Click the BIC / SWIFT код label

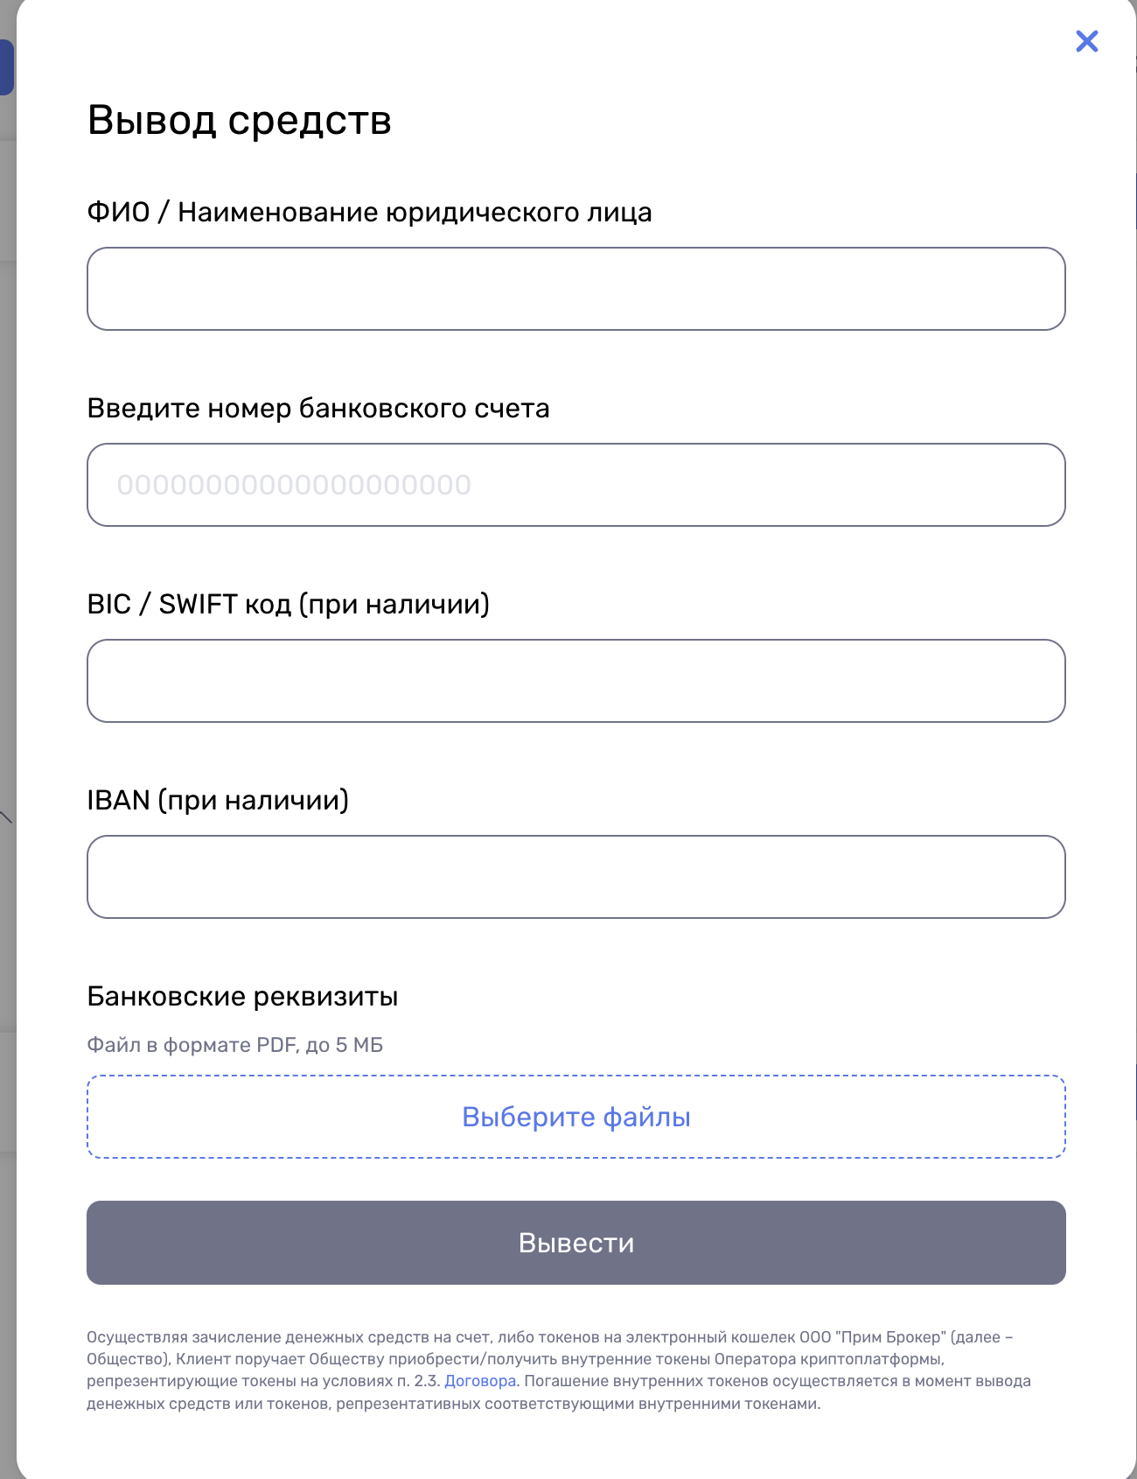(x=288, y=605)
